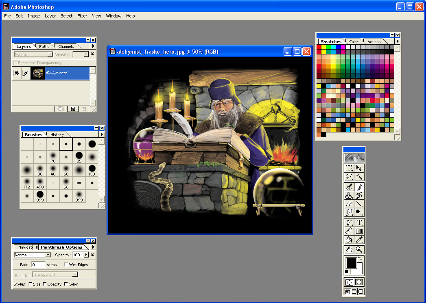Select the Dodge tool
The height and width of the screenshot is (303, 426).
pyautogui.click(x=359, y=212)
